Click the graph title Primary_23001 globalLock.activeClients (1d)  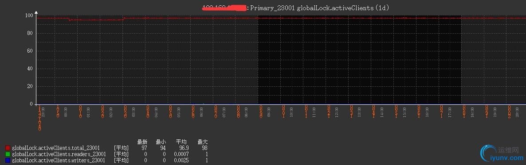[320, 8]
